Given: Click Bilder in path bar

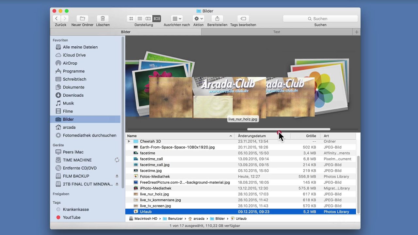Looking at the screenshot, I should 217,219.
